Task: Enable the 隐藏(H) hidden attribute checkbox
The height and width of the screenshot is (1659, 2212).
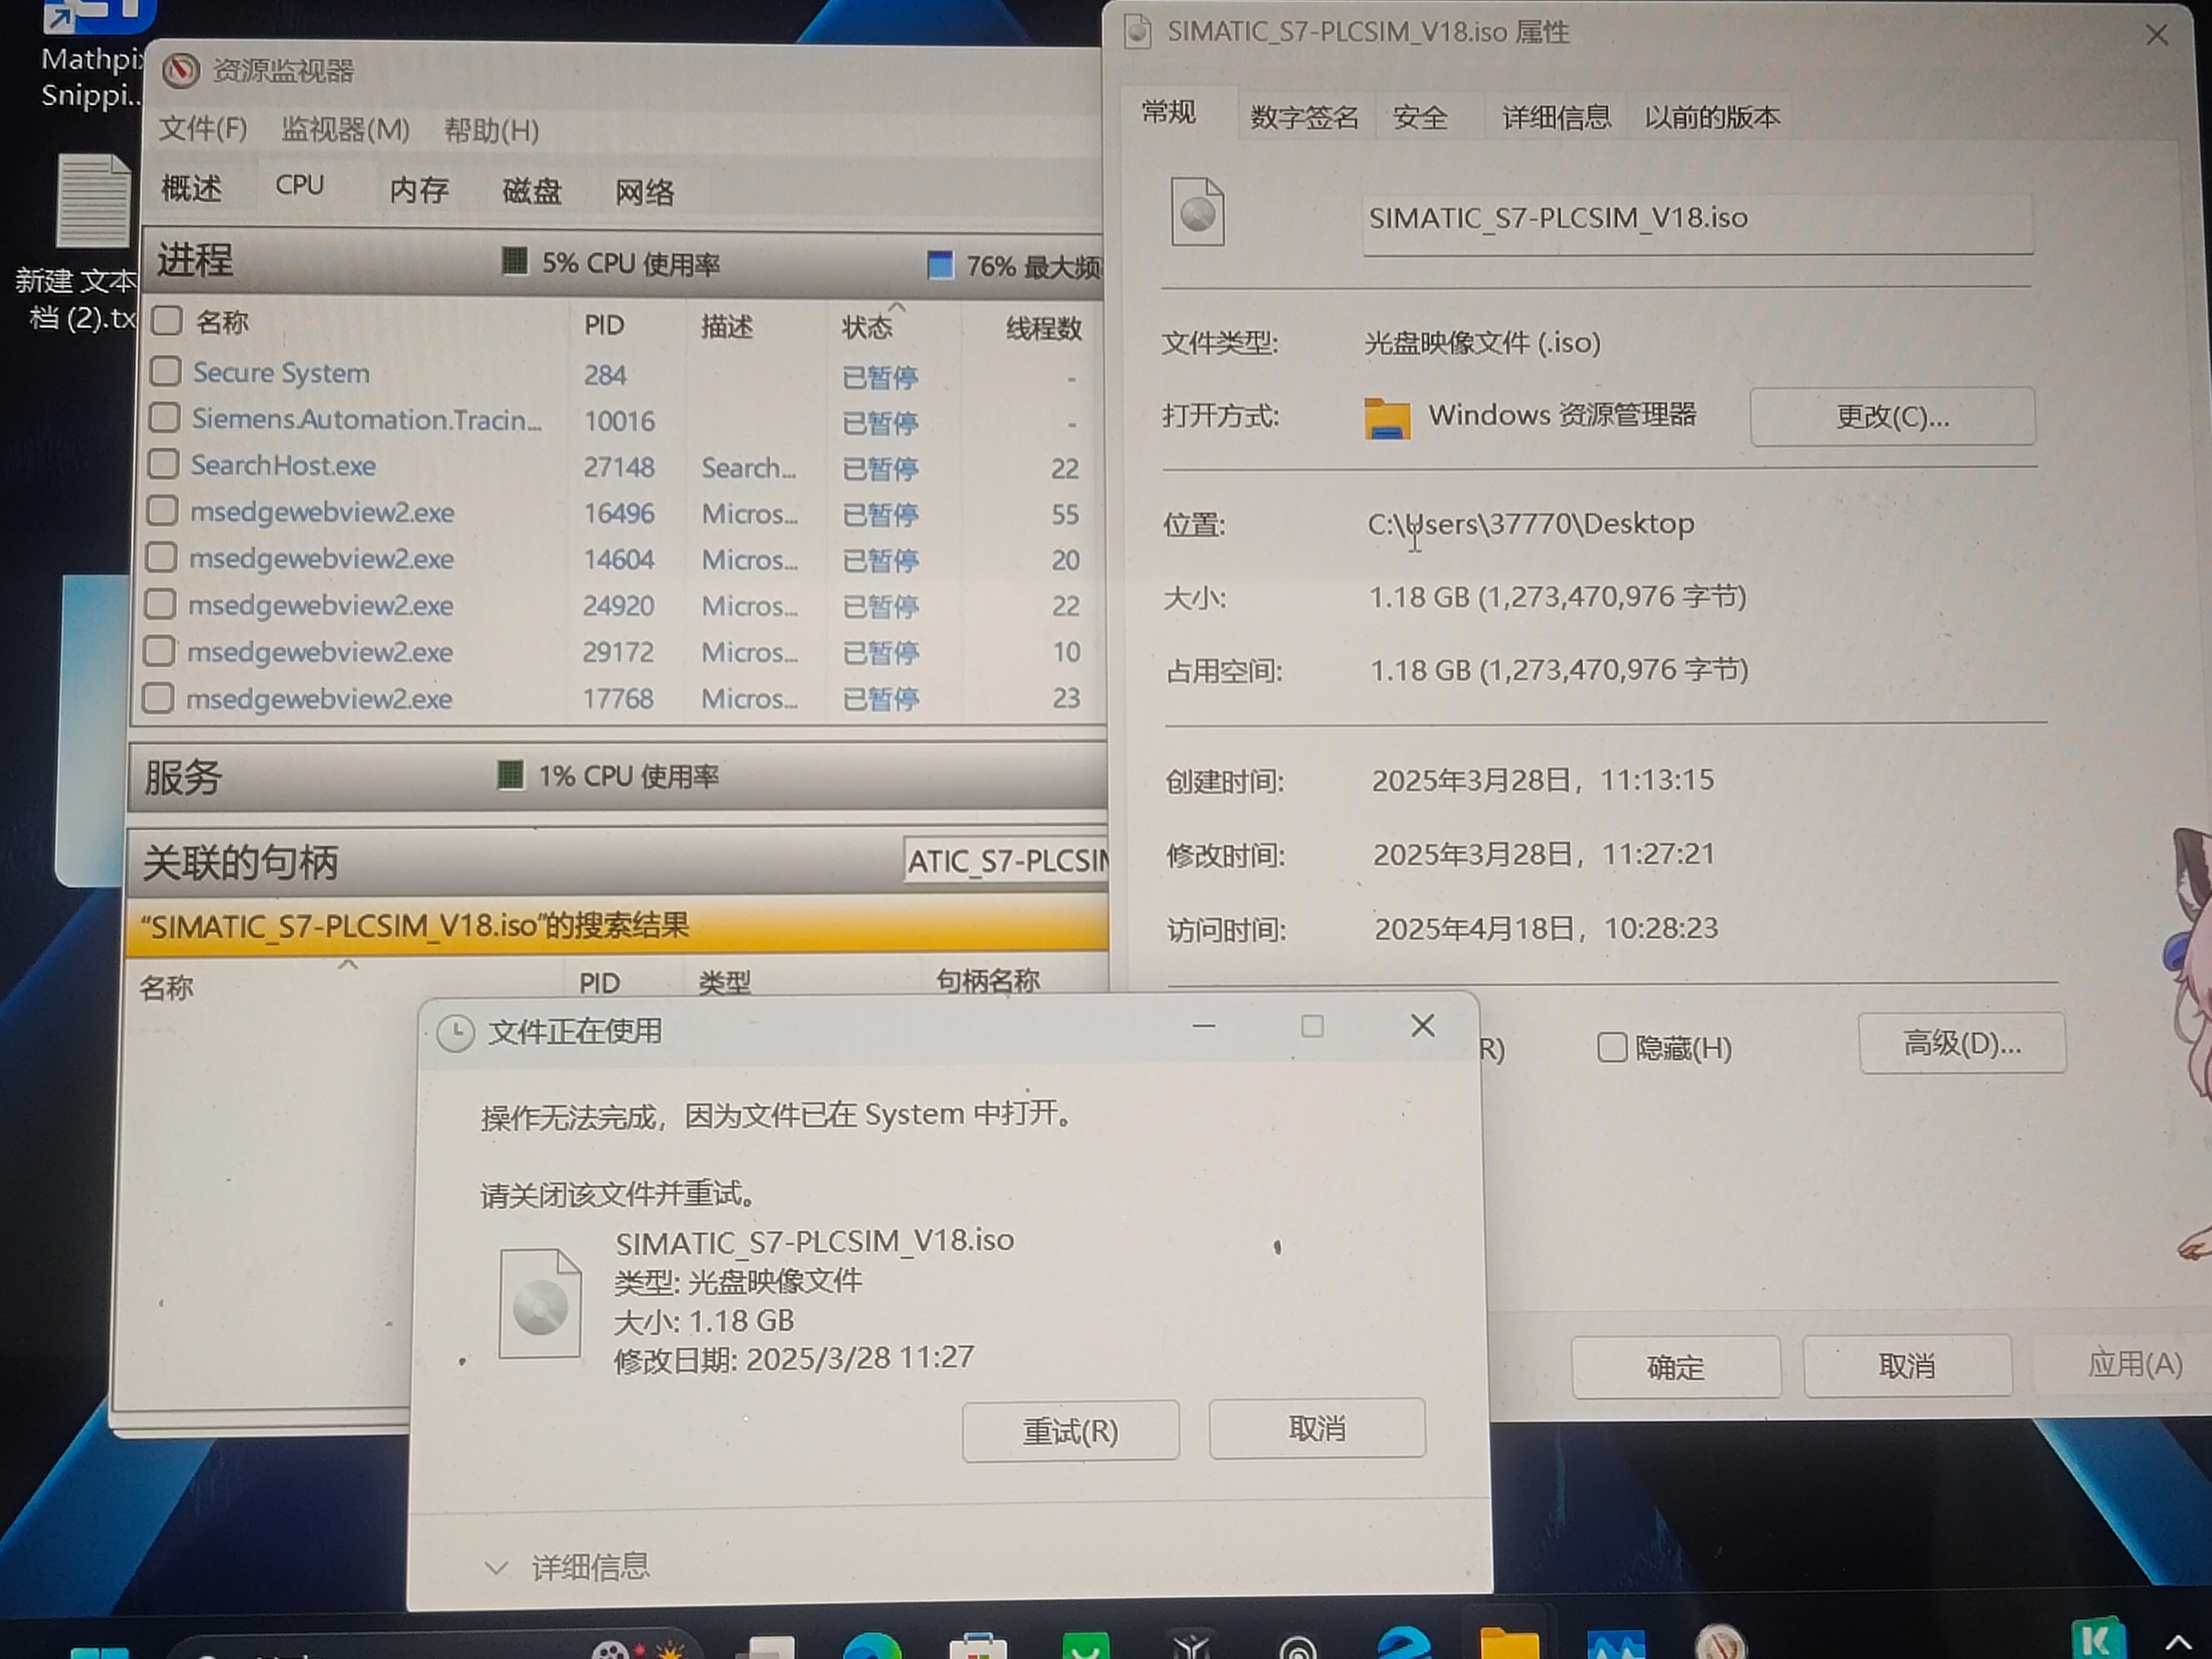Action: click(x=1611, y=1048)
